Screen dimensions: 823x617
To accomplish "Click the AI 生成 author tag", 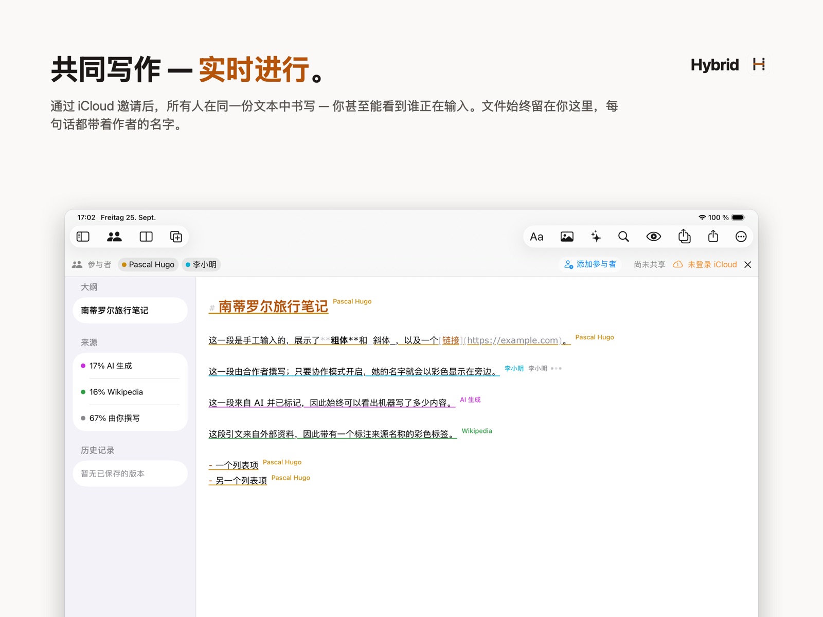I will pos(470,400).
